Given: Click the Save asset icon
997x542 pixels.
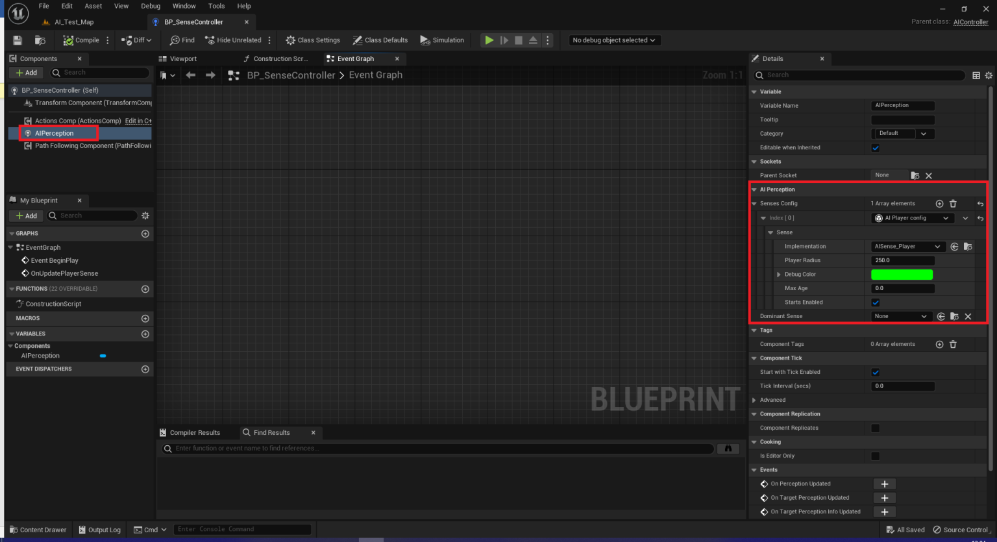Looking at the screenshot, I should (x=16, y=40).
